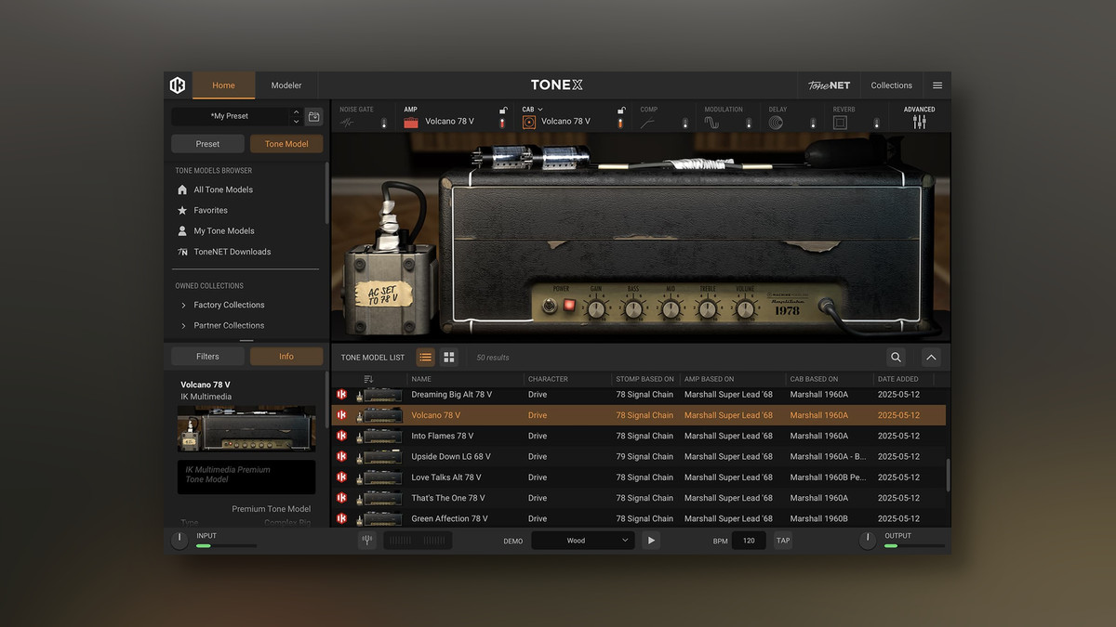Click My Tone Models person icon
Screen dimensions: 1116x627
pyautogui.click(x=182, y=230)
